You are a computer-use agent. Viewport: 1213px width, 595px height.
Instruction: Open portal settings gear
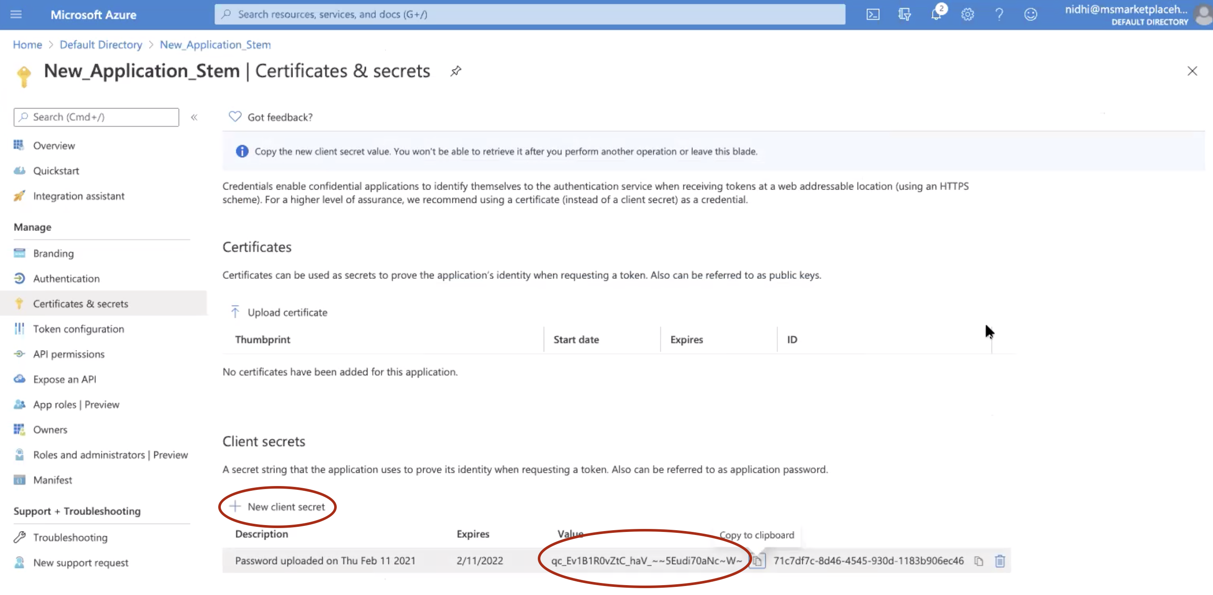(x=967, y=14)
